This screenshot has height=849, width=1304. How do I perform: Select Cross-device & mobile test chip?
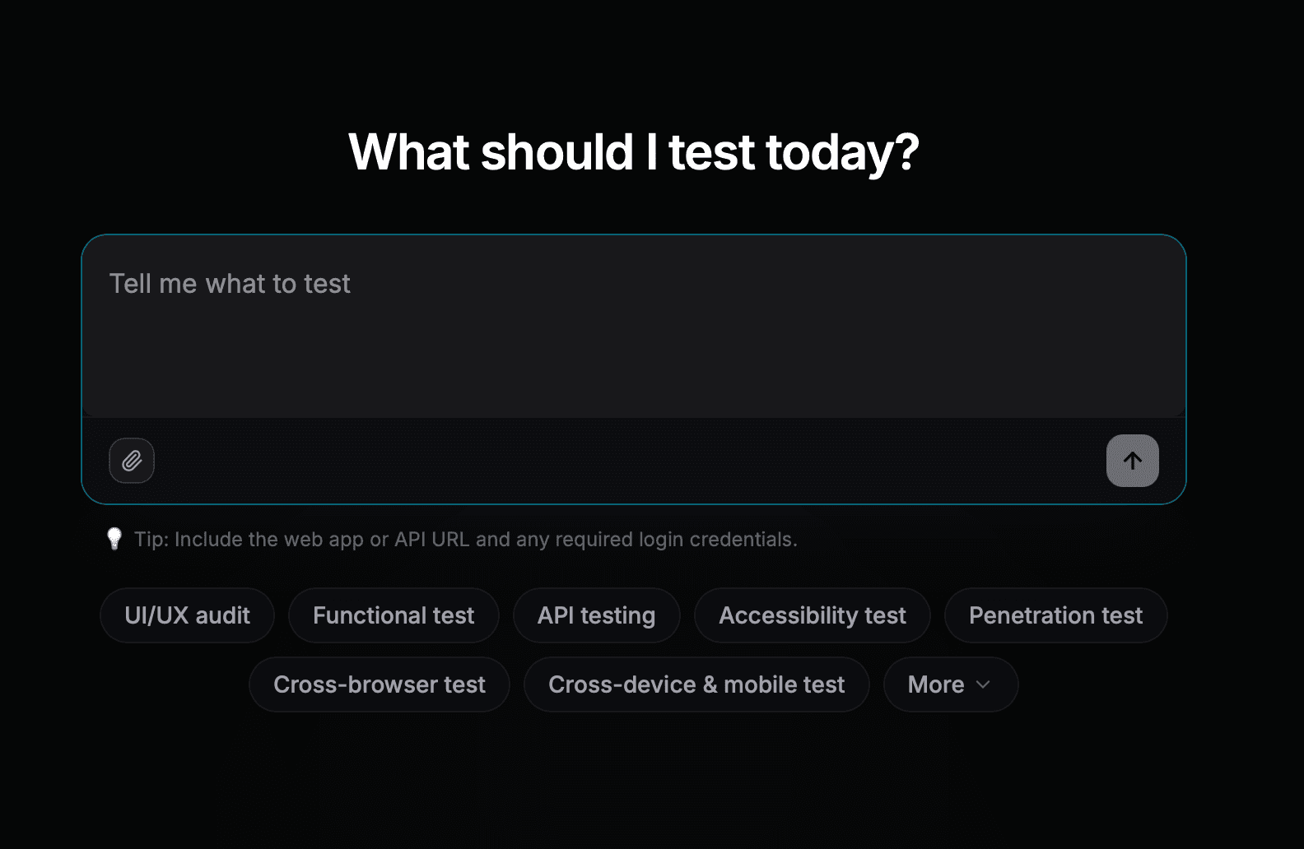[x=696, y=684]
